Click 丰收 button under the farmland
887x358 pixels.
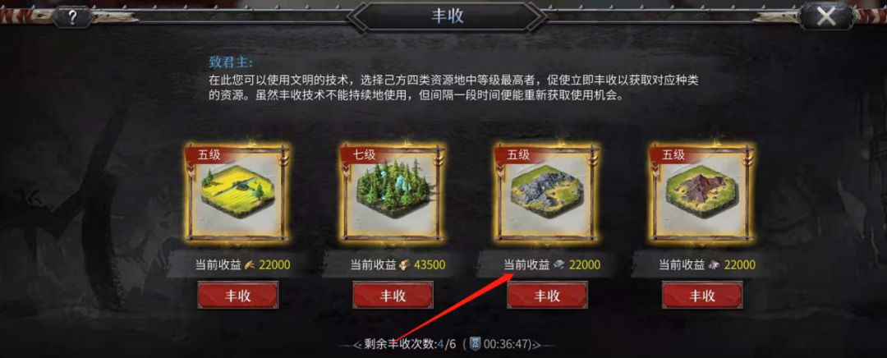(x=238, y=296)
